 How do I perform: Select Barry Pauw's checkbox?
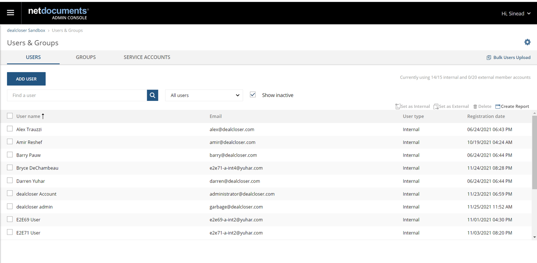pyautogui.click(x=10, y=155)
